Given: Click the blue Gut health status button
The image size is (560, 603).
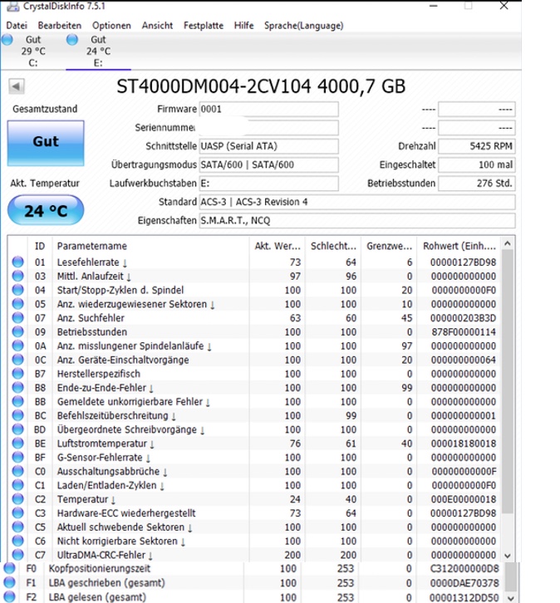Looking at the screenshot, I should [x=46, y=143].
